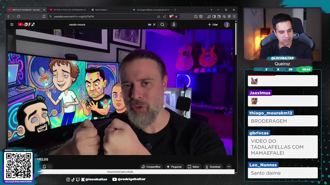Open the YouTube account avatar menu
The height and width of the screenshot is (185, 330).
pos(227,25)
